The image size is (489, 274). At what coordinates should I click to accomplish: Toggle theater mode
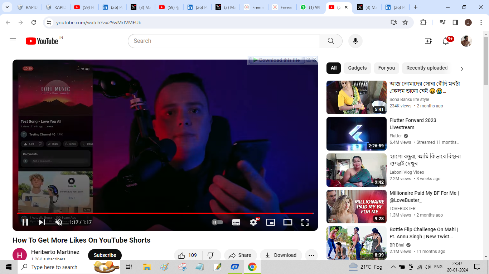coord(288,222)
